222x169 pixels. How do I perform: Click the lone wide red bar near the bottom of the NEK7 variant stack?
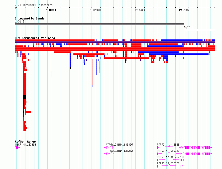[x=28, y=112]
